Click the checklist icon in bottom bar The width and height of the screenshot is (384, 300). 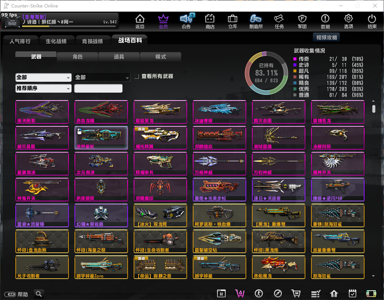coord(316,293)
